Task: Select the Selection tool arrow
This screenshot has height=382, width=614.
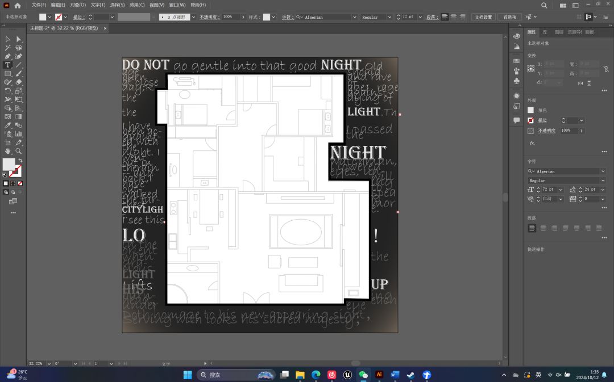Action: click(x=7, y=39)
